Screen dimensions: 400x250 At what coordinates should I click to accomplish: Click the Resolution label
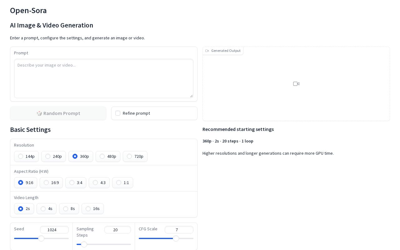(x=24, y=145)
